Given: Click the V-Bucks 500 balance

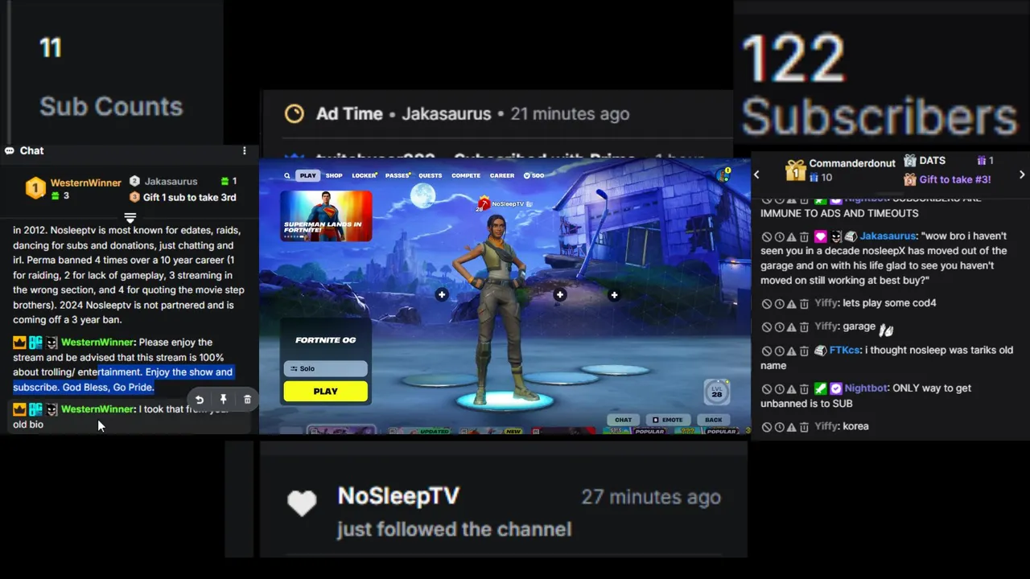Looking at the screenshot, I should pos(534,175).
